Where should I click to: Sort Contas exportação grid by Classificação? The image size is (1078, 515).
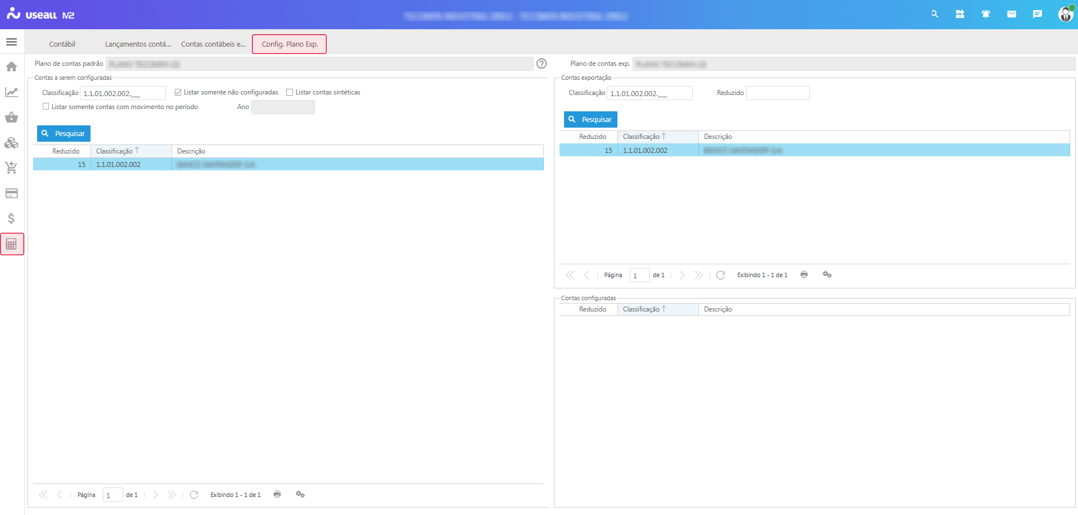[642, 137]
